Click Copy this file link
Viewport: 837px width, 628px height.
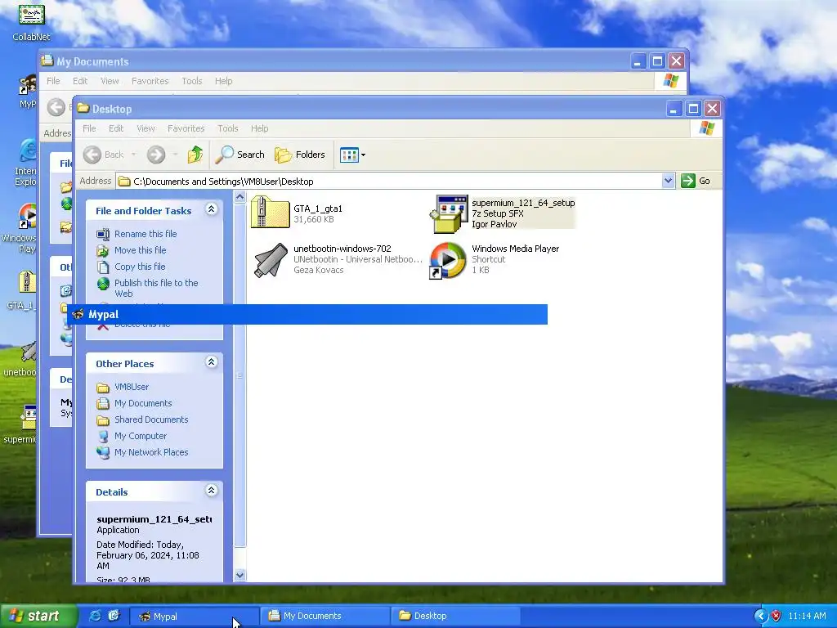[140, 267]
